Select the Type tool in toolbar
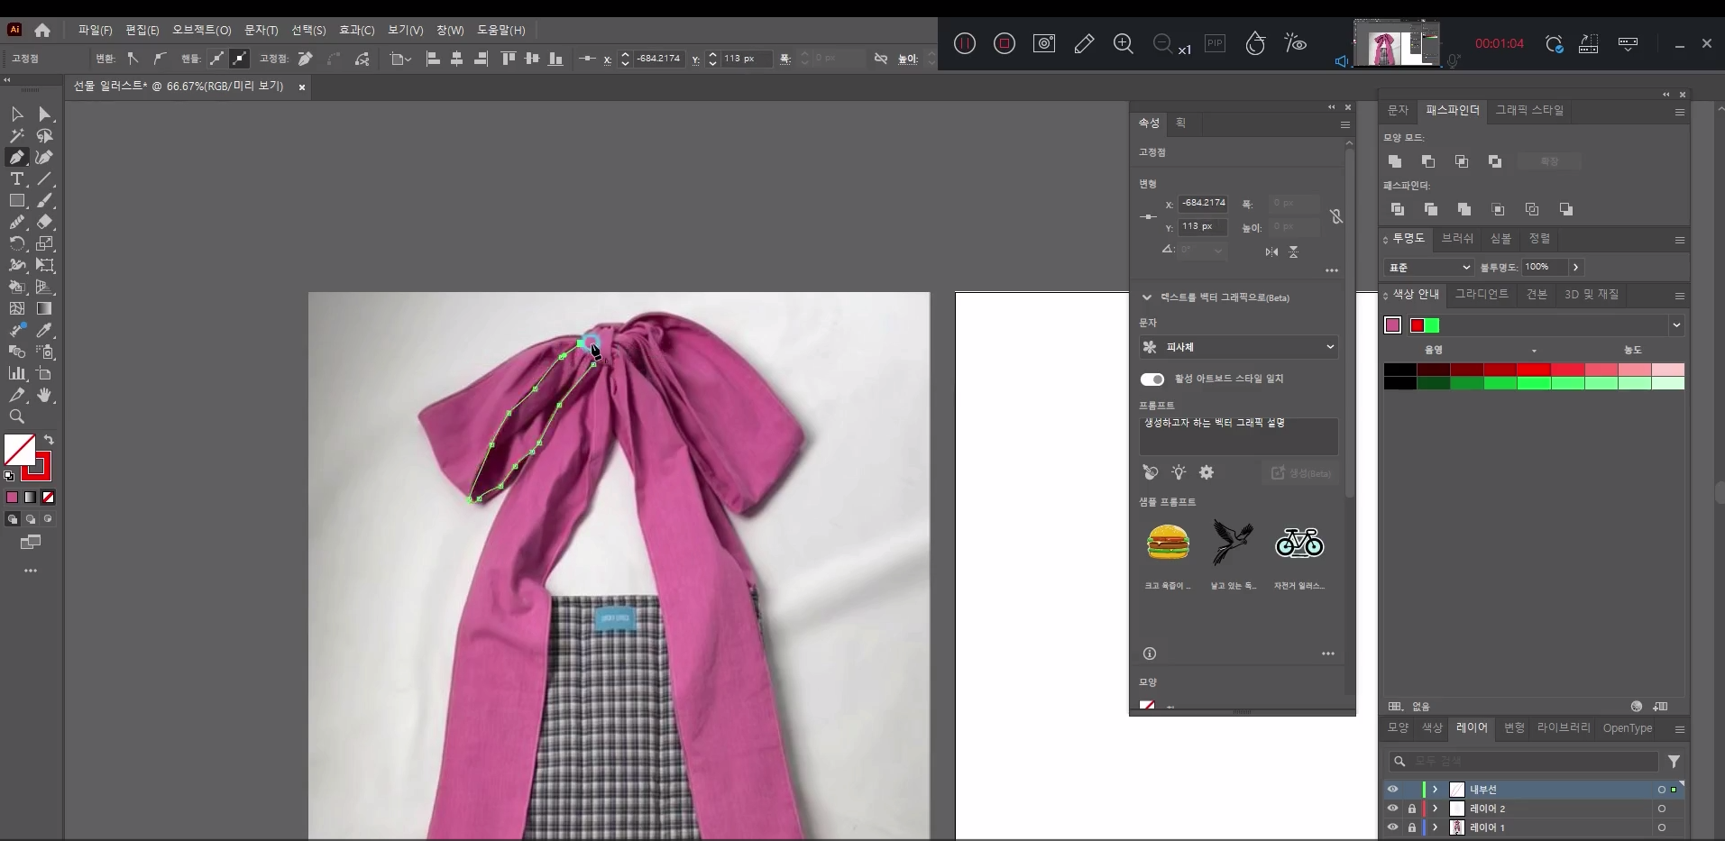 (x=16, y=178)
